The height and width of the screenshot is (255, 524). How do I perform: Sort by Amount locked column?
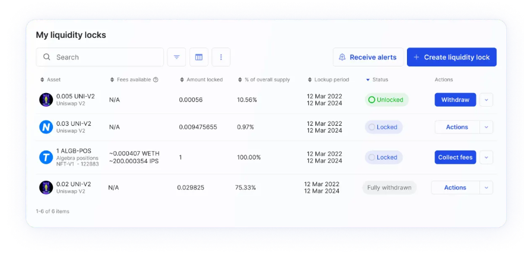(201, 80)
